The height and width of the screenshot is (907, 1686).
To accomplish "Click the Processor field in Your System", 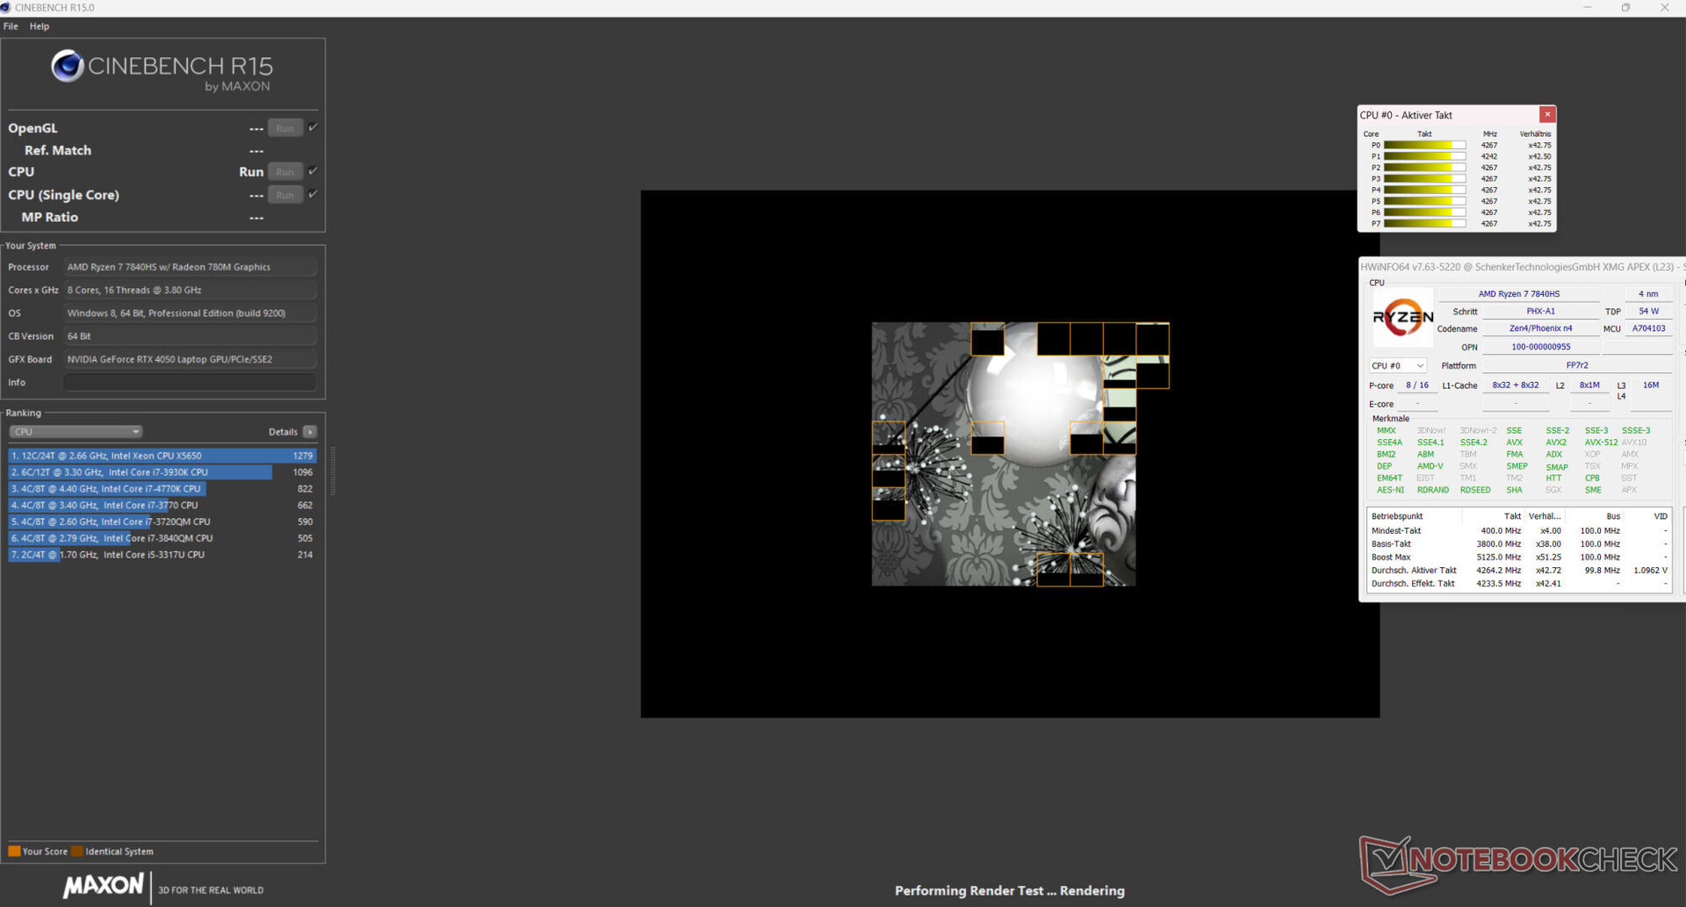I will click(190, 267).
